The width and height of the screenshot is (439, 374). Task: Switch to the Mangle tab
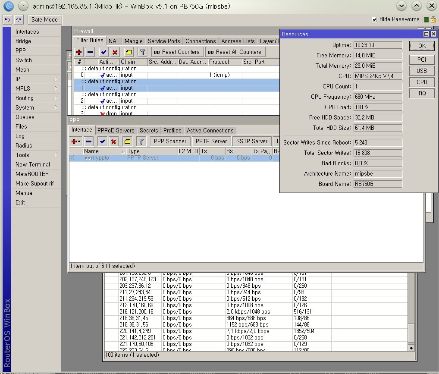coord(134,41)
